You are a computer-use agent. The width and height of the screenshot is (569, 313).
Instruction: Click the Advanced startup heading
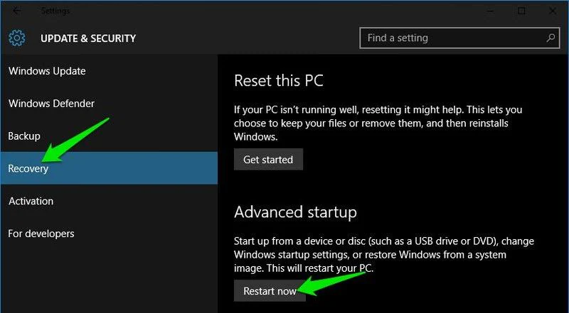pyautogui.click(x=295, y=212)
